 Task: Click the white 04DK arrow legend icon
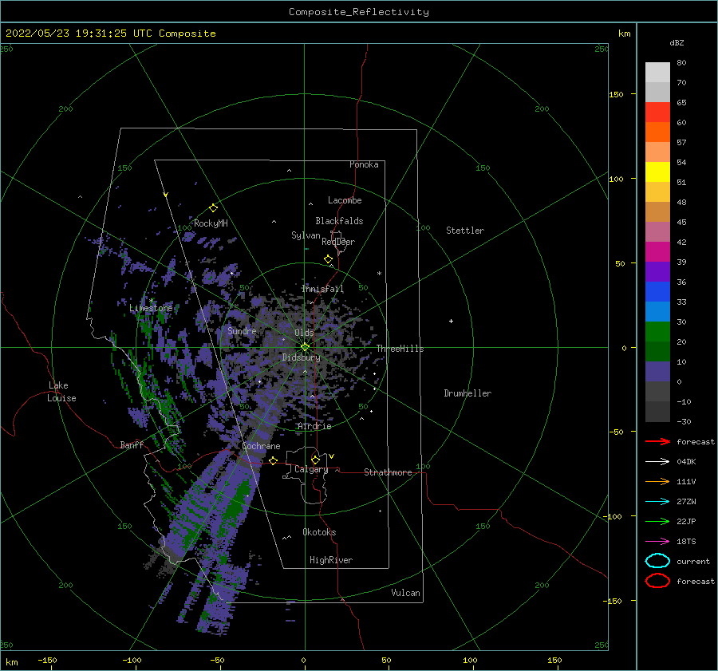tap(657, 462)
